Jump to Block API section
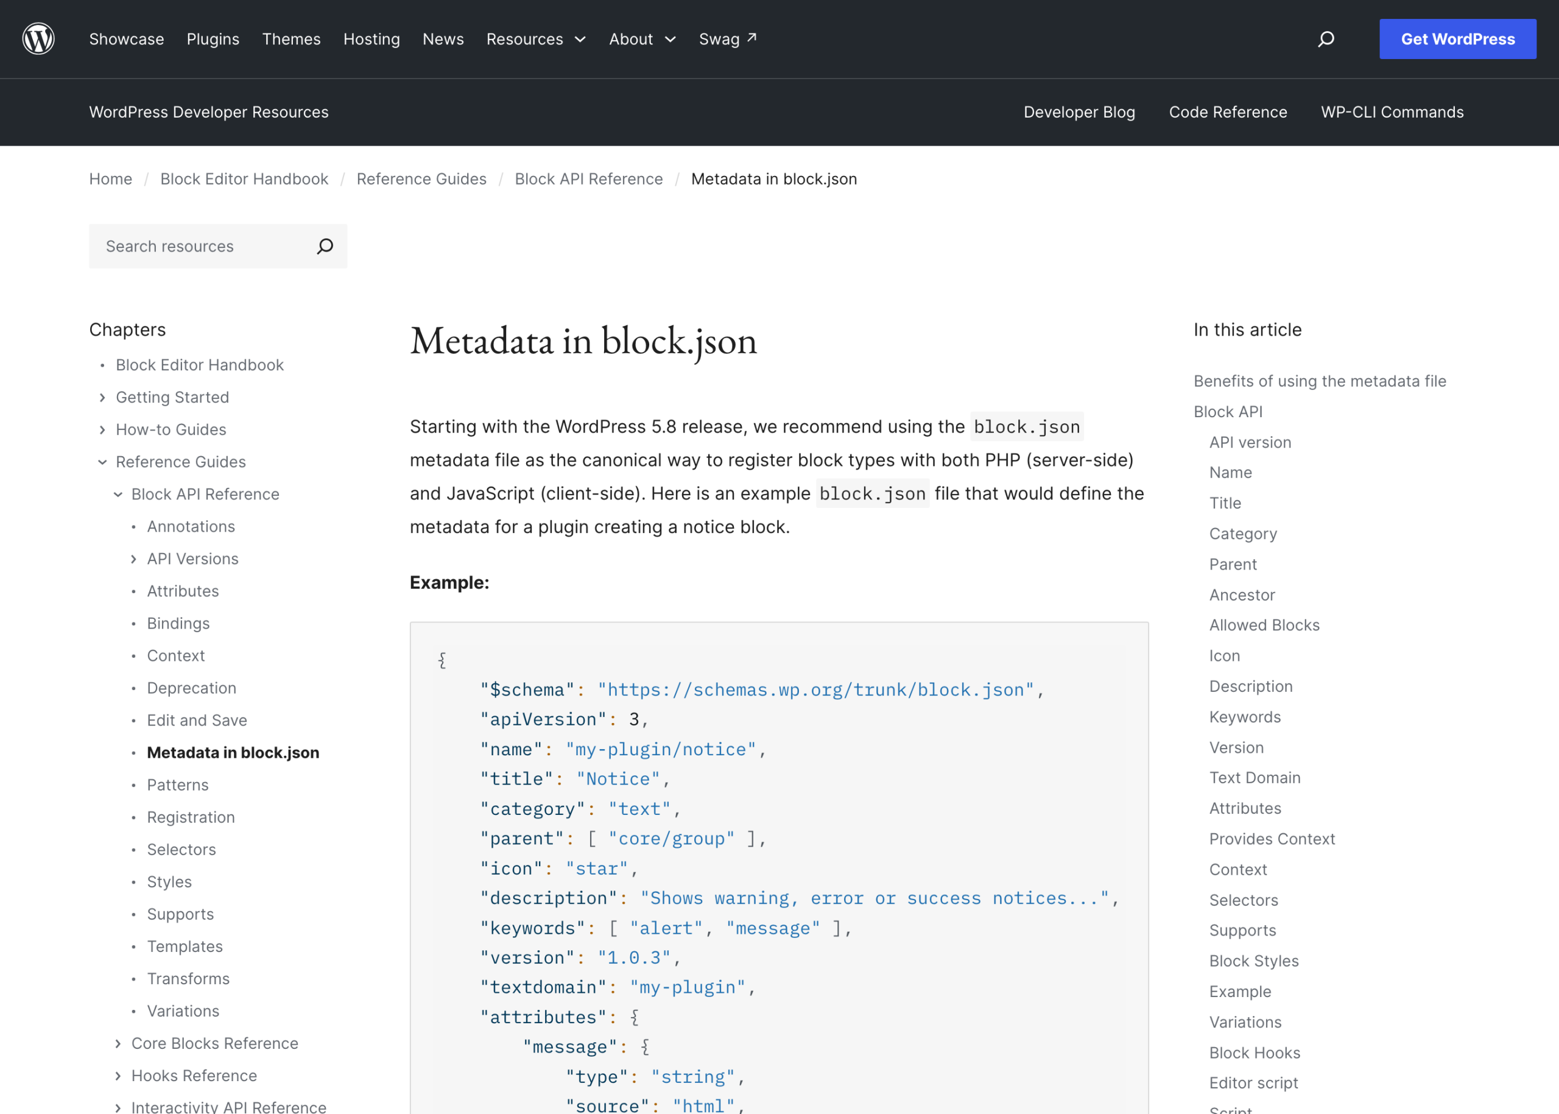The height and width of the screenshot is (1114, 1559). (1228, 412)
